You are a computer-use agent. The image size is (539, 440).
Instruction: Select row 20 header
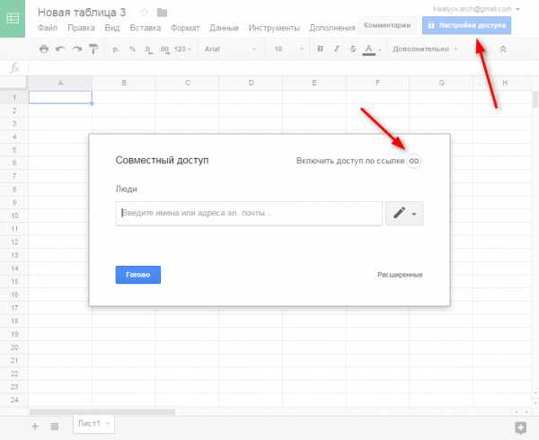point(14,348)
